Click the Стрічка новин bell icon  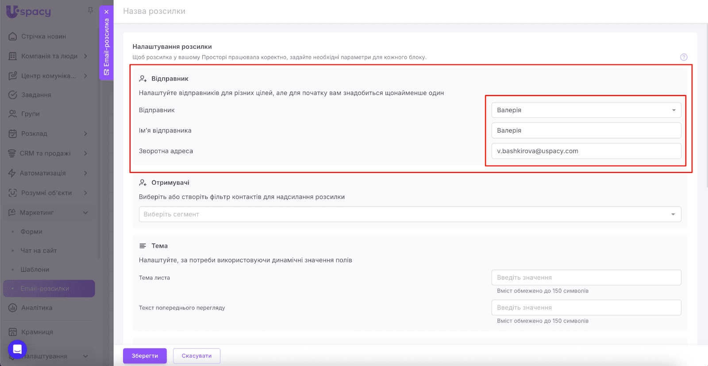(x=13, y=36)
